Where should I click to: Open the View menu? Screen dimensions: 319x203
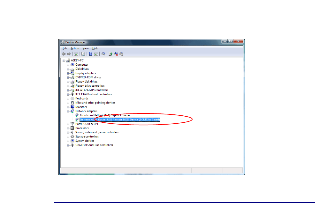[x=86, y=48]
